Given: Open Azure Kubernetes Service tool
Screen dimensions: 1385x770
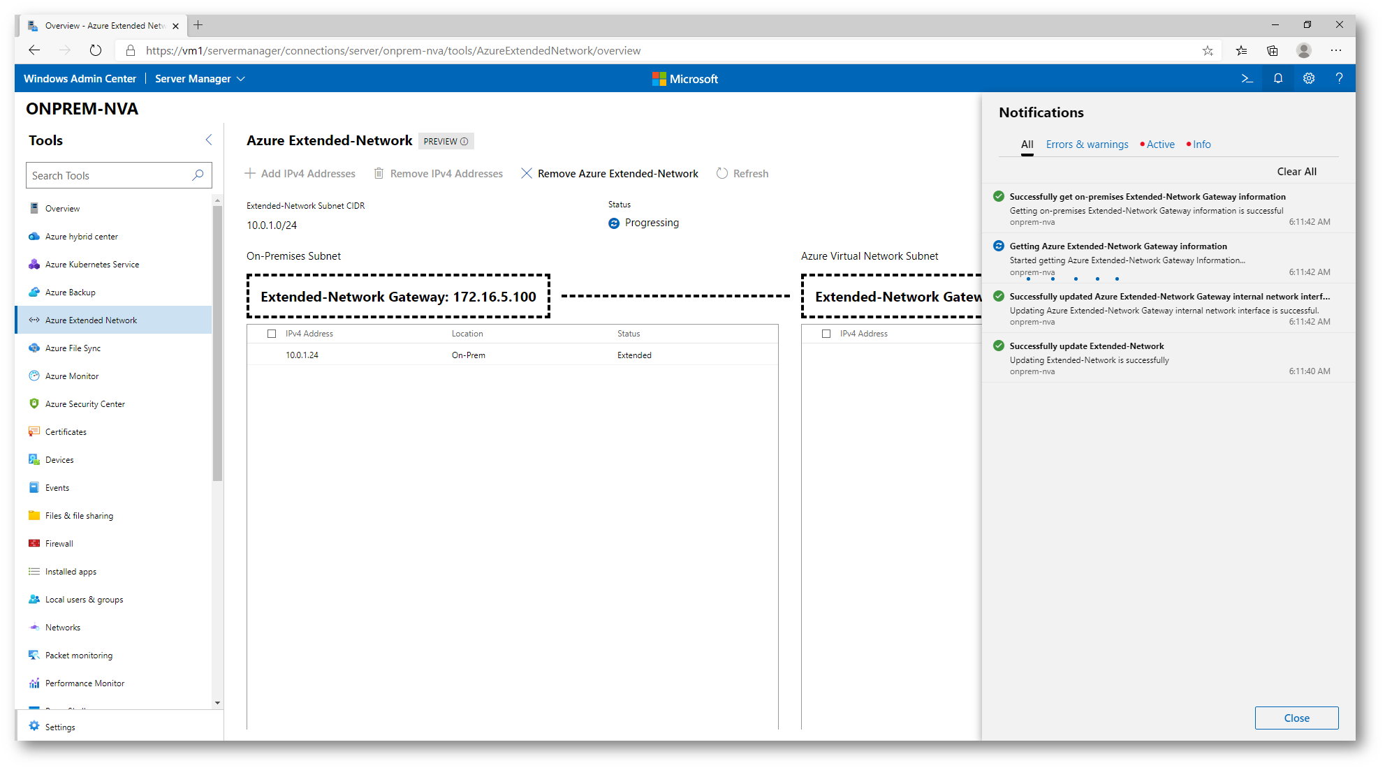Looking at the screenshot, I should [113, 265].
